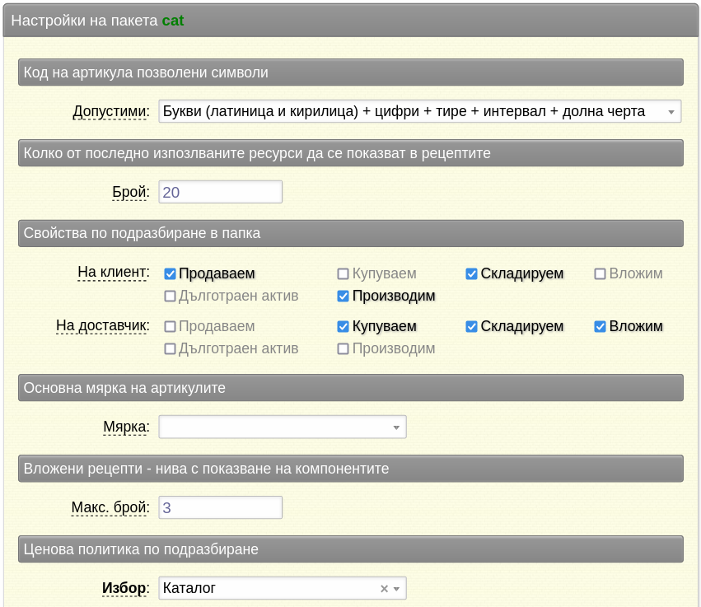
Task: Click the Ценова политика по подразбиране header
Action: click(351, 549)
